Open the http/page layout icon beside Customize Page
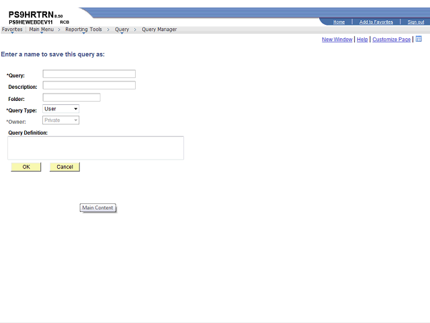430x323 pixels. (x=419, y=39)
